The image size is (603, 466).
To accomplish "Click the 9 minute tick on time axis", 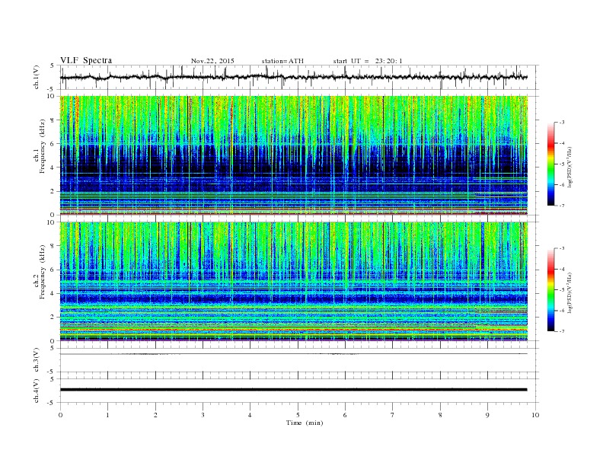I will pyautogui.click(x=487, y=415).
